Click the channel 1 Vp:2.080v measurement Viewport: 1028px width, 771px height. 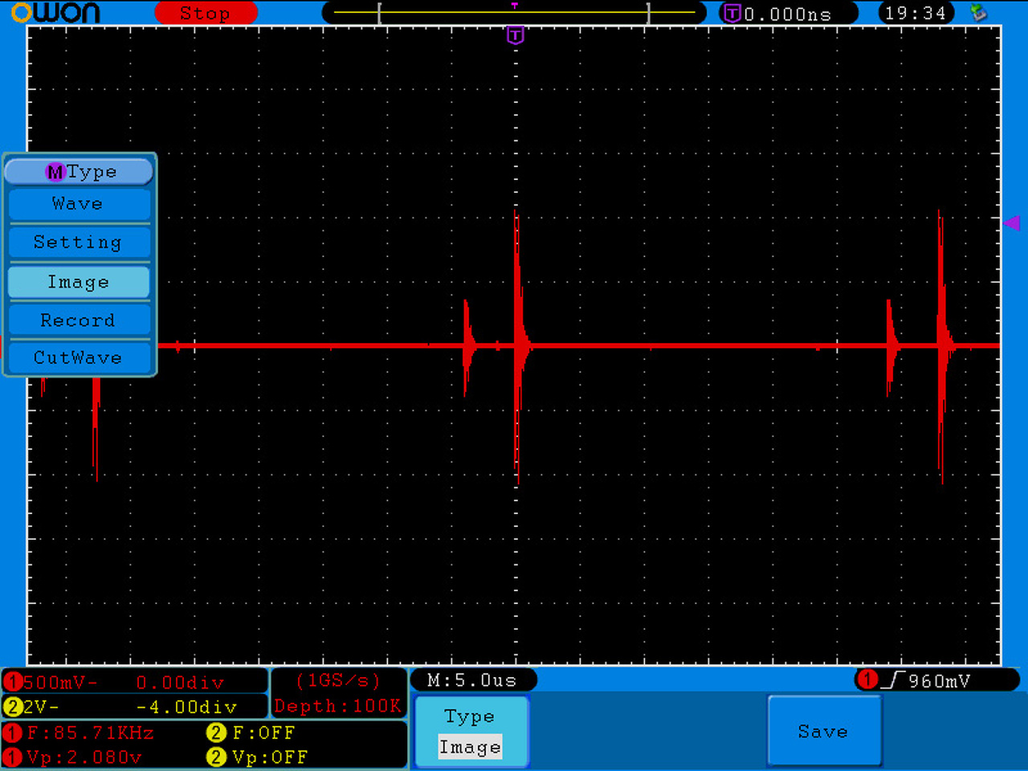[84, 757]
